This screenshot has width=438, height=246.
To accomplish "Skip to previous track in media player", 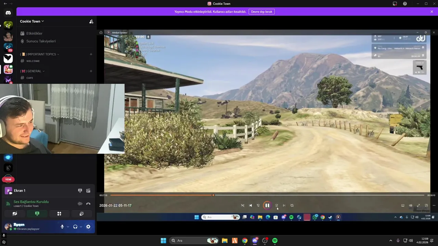I will click(x=250, y=205).
